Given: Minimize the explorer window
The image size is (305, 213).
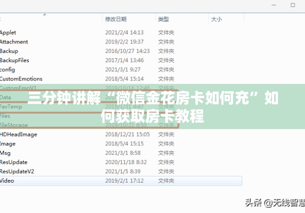Looking at the screenshot, I should coord(274,5).
